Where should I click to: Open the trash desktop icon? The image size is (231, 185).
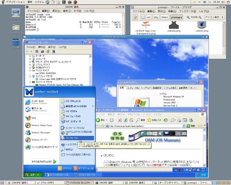(x=16, y=43)
